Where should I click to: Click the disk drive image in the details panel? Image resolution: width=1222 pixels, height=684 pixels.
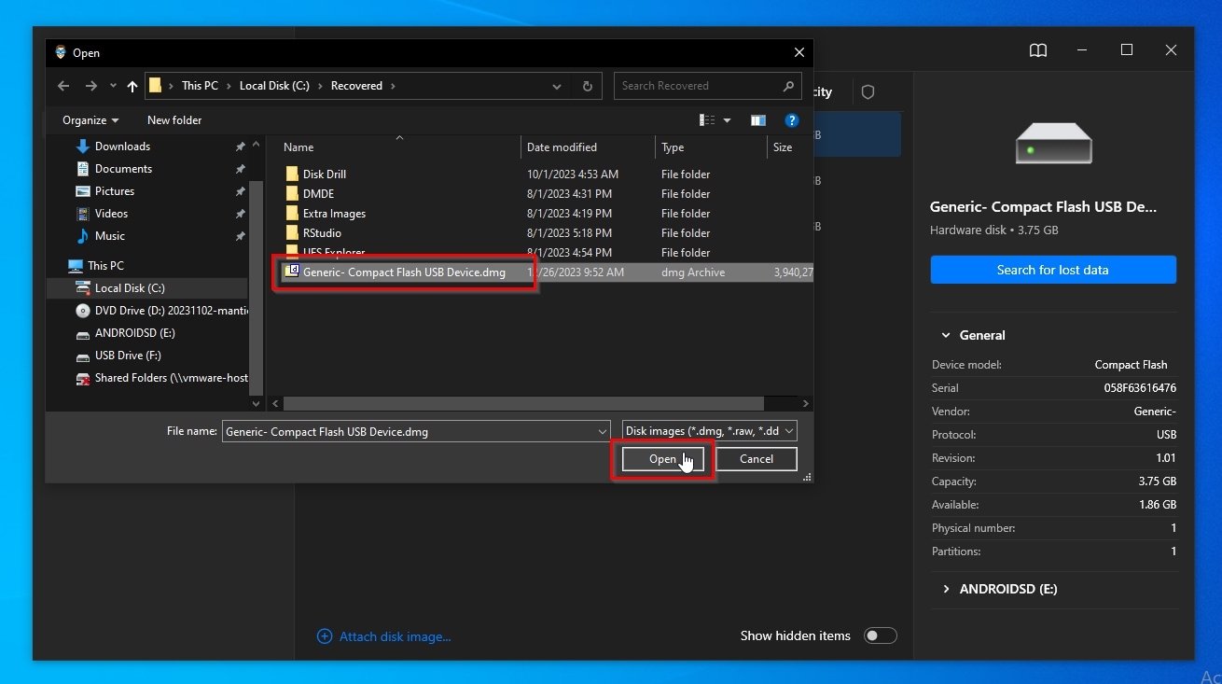1054,144
